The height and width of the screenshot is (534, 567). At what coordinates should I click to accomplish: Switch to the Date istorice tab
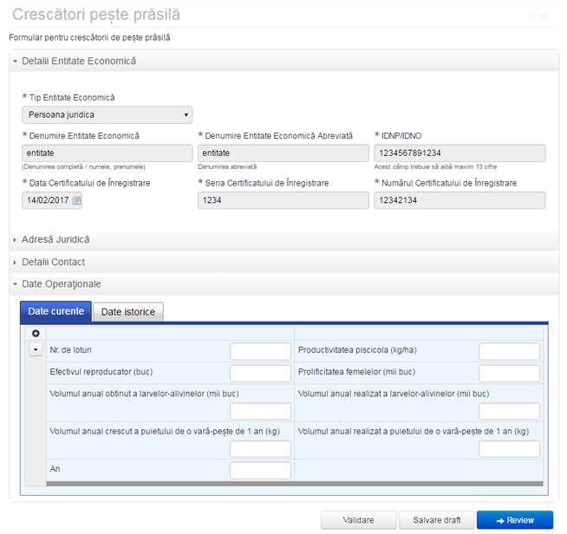click(x=127, y=312)
